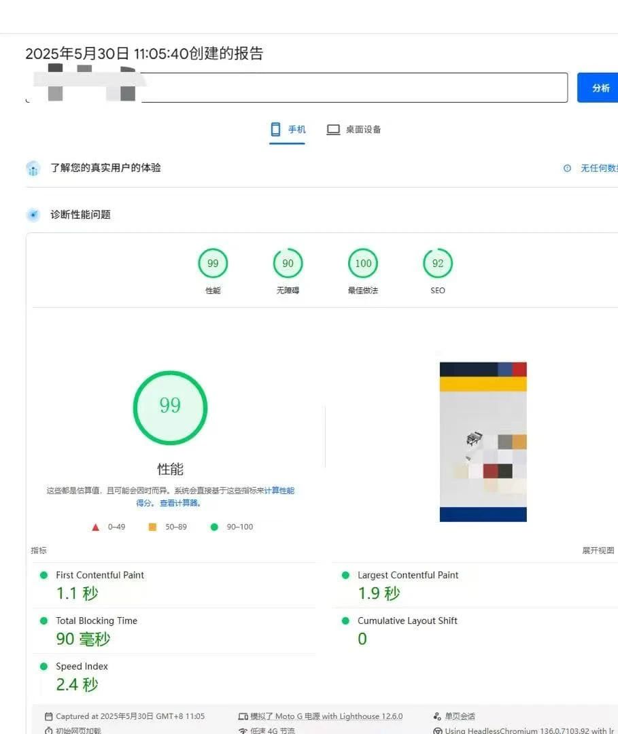Click the real user experience section icon
This screenshot has height=734, width=618.
click(x=33, y=169)
